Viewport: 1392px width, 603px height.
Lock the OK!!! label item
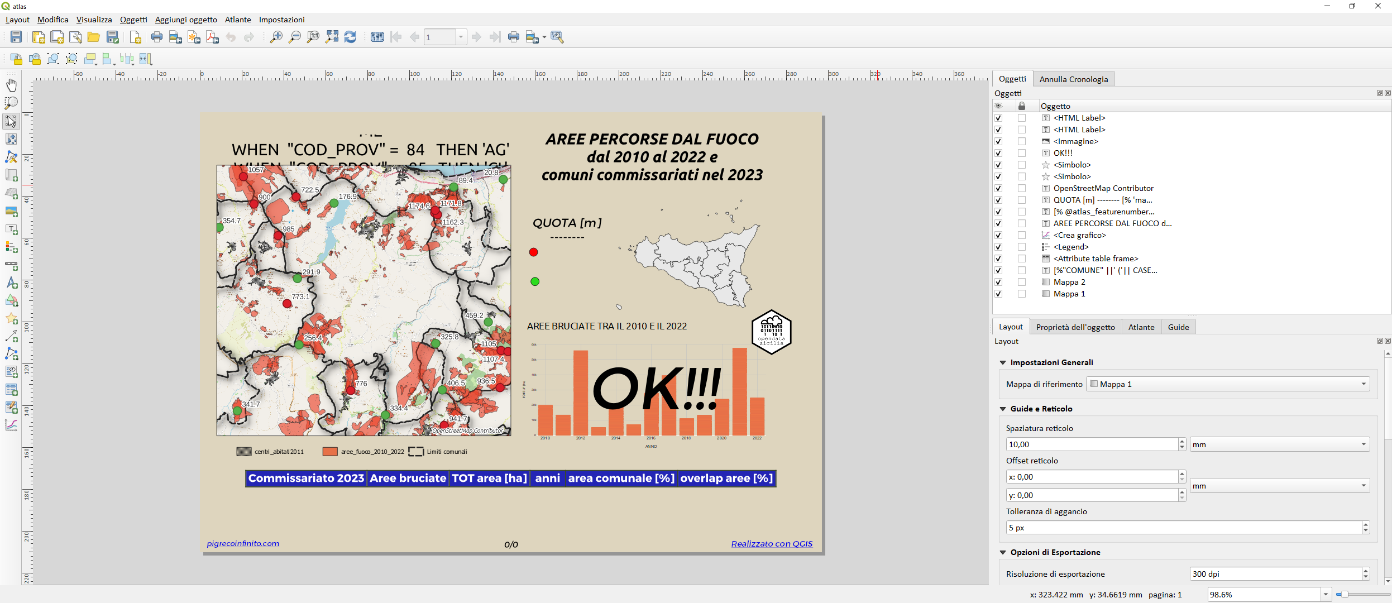[1021, 153]
